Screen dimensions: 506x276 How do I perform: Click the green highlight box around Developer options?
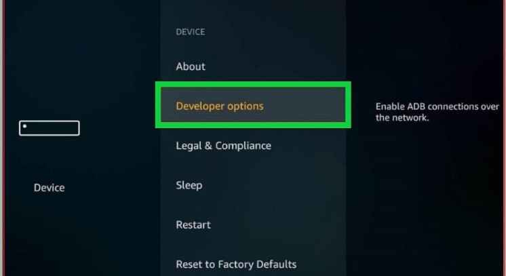(253, 105)
